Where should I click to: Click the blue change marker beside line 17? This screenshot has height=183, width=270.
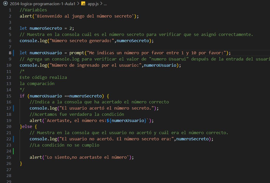coord(13,108)
